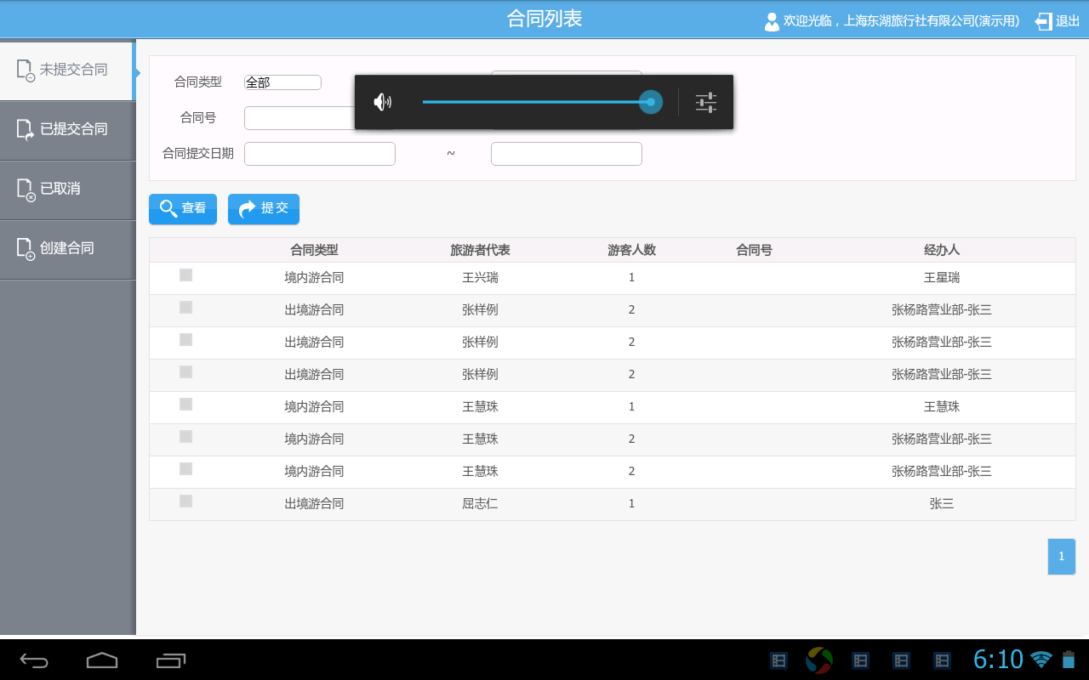Open the sound settings equalizer icon
Viewport: 1089px width, 680px height.
tap(706, 103)
